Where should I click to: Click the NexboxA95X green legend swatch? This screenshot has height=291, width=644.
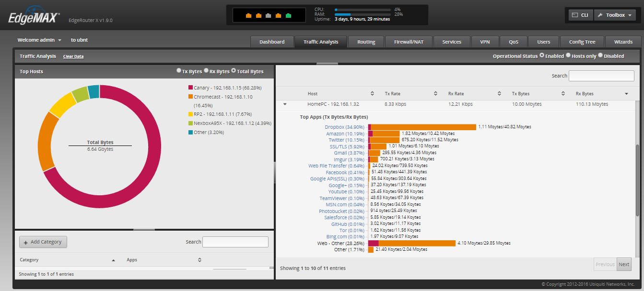(190, 123)
